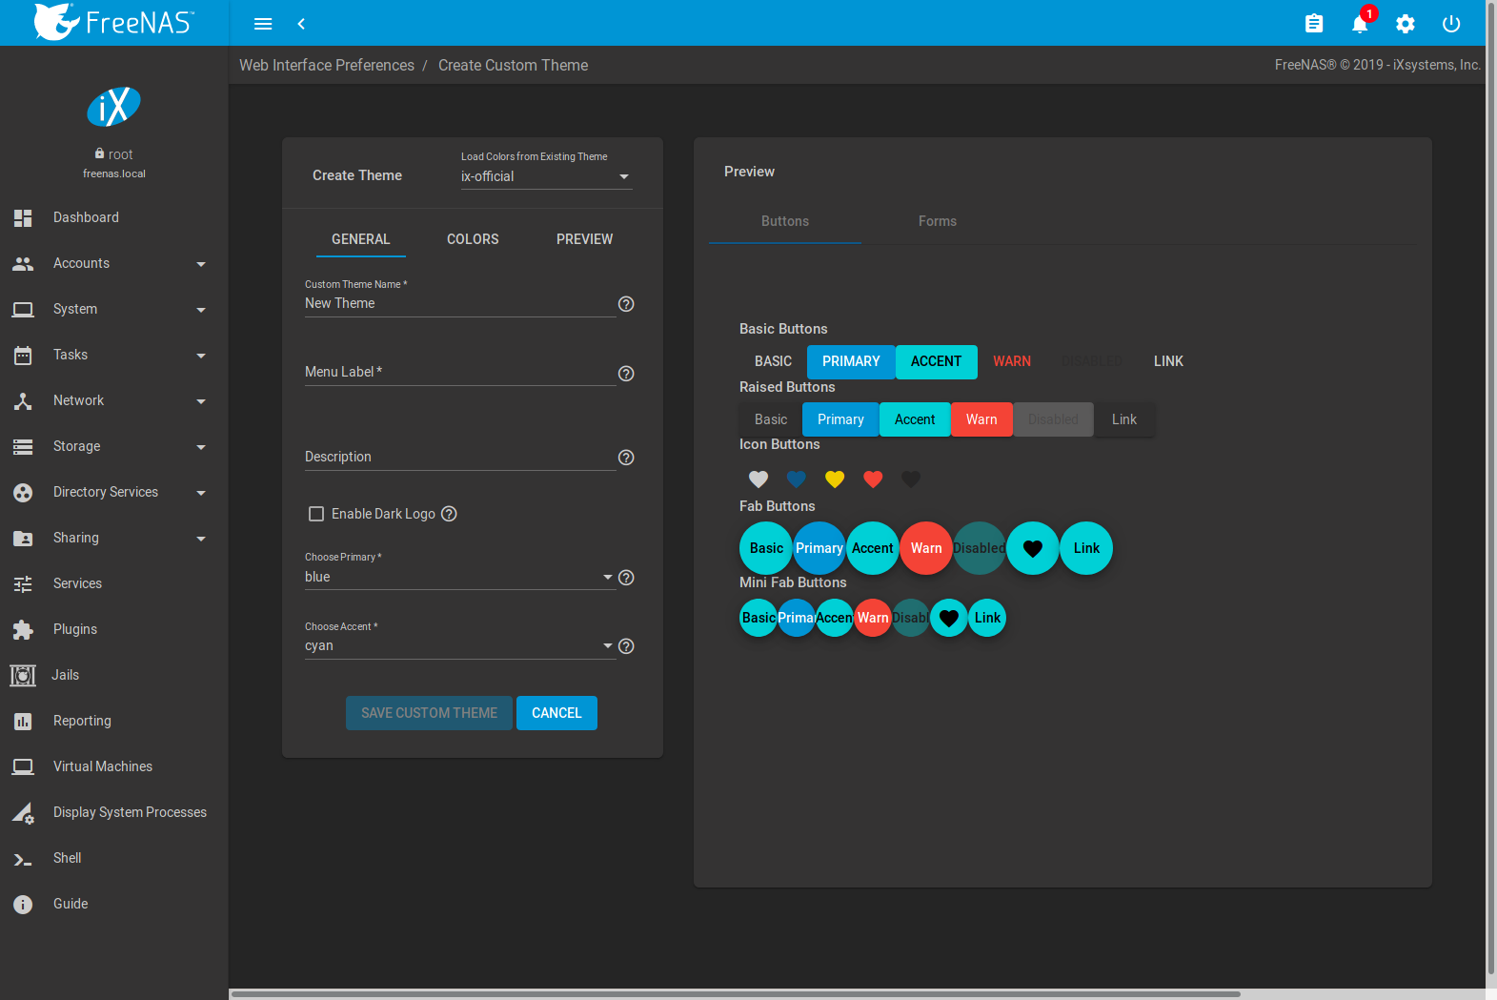Click the PRIMARY basic button
Screen dimensions: 1497x1000
coord(851,361)
